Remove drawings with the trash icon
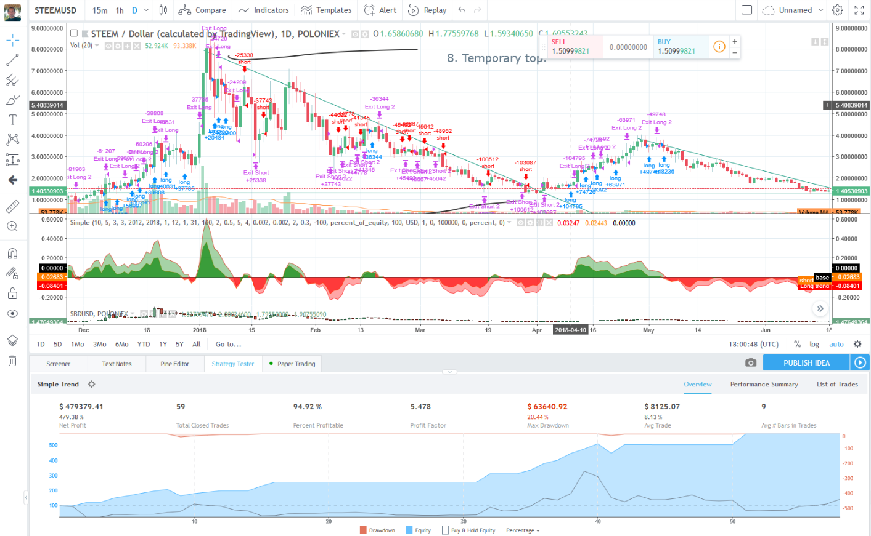 (x=12, y=361)
